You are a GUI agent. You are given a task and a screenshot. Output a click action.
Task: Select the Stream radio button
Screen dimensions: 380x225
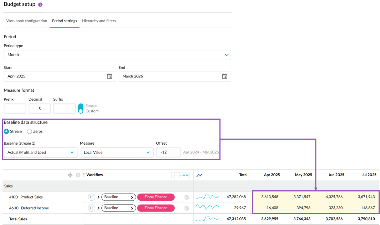(x=6, y=131)
